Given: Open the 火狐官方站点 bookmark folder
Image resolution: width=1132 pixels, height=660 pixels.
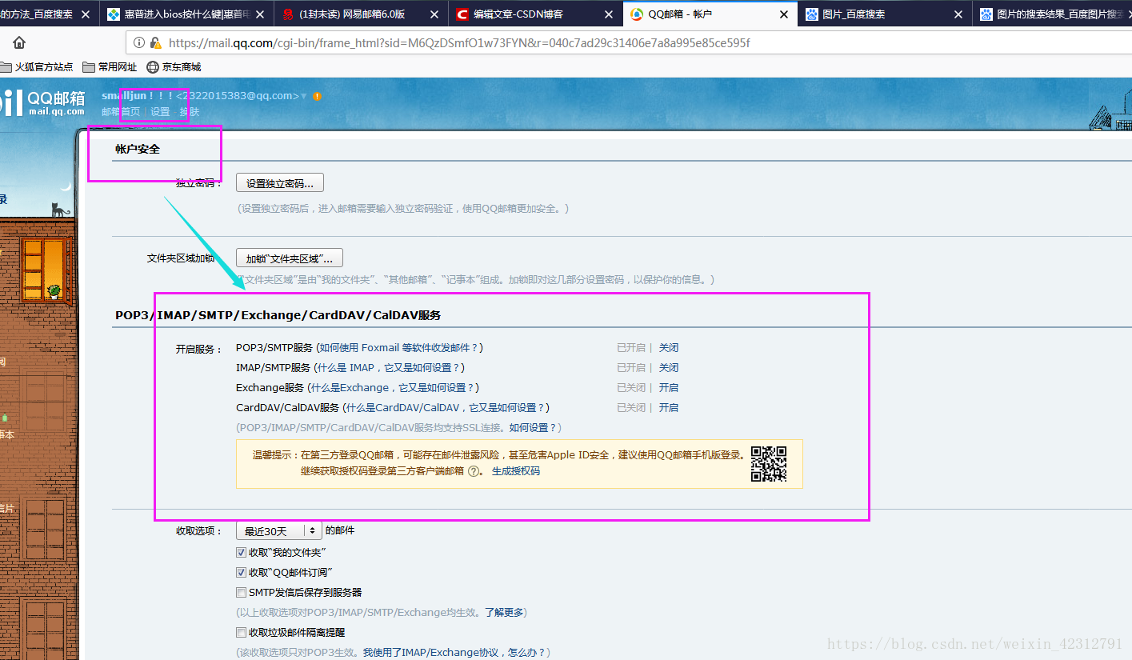Looking at the screenshot, I should pyautogui.click(x=37, y=67).
